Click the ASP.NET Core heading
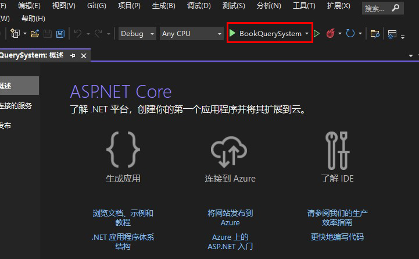The image size is (419, 259). click(x=121, y=92)
